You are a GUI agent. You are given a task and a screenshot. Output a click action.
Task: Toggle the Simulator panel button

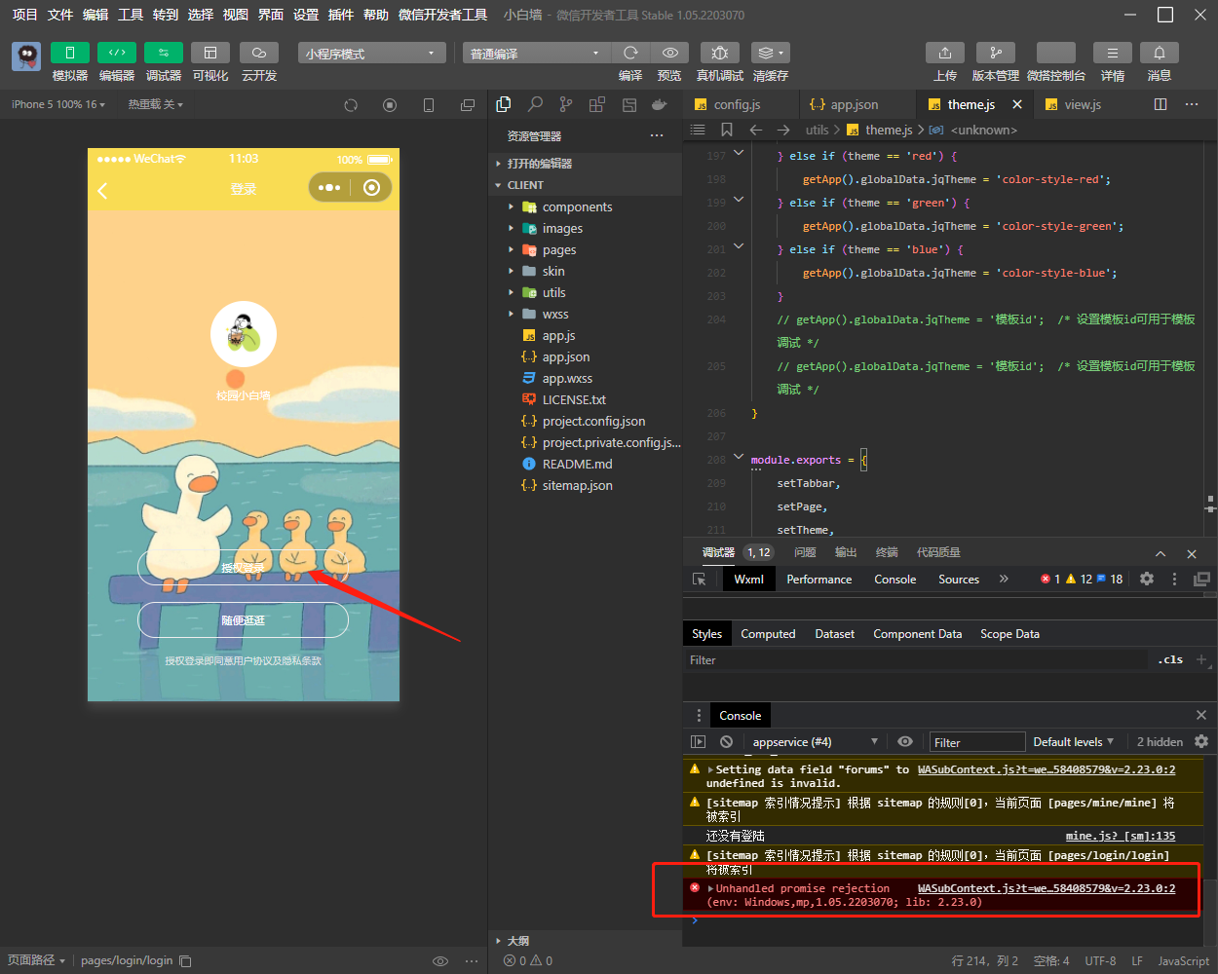pos(70,53)
